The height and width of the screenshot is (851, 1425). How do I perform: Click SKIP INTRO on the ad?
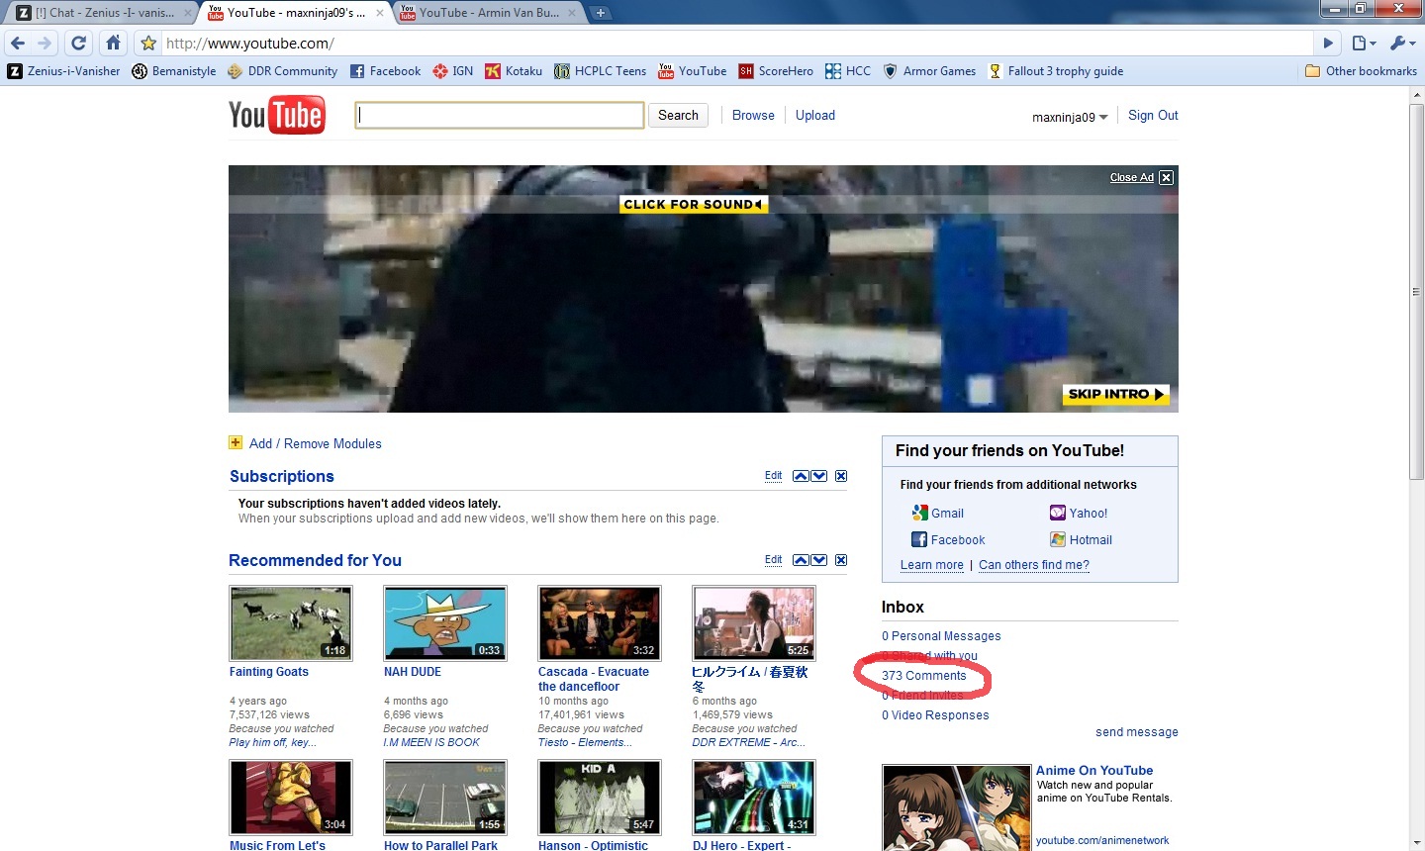[x=1116, y=394]
